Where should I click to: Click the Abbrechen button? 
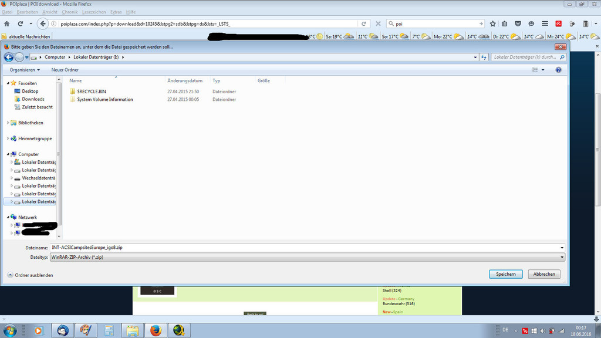point(544,274)
